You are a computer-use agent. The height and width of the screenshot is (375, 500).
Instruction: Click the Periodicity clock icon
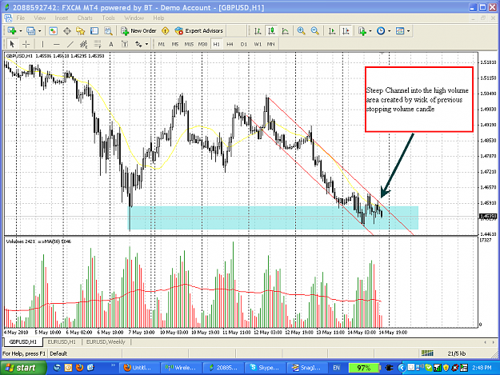pyautogui.click(x=381, y=31)
